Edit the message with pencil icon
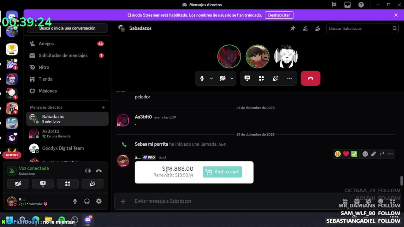Viewport: 404px width, 227px height. (x=373, y=154)
